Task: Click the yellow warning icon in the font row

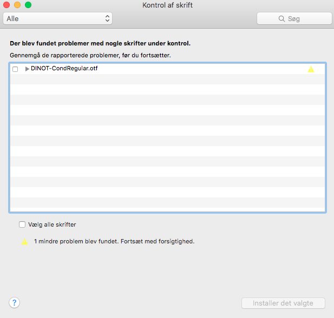Action: click(311, 69)
